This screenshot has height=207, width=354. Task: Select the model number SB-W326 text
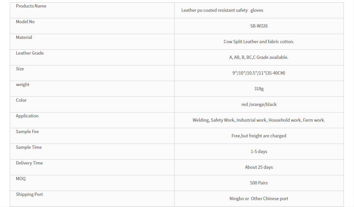point(259,26)
